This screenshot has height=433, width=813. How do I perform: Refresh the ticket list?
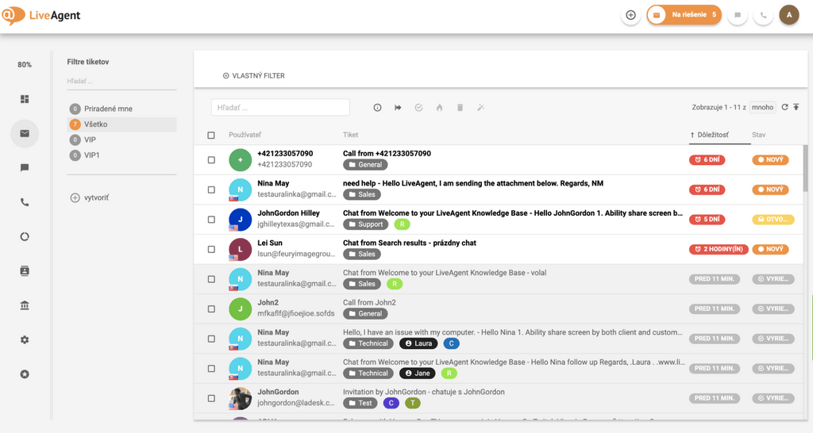click(x=784, y=107)
